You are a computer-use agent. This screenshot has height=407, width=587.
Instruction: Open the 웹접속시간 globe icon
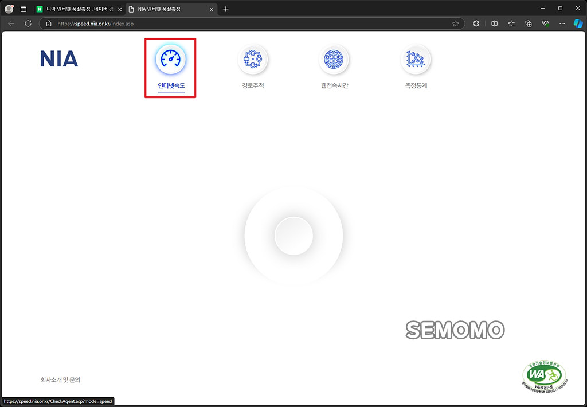click(334, 59)
